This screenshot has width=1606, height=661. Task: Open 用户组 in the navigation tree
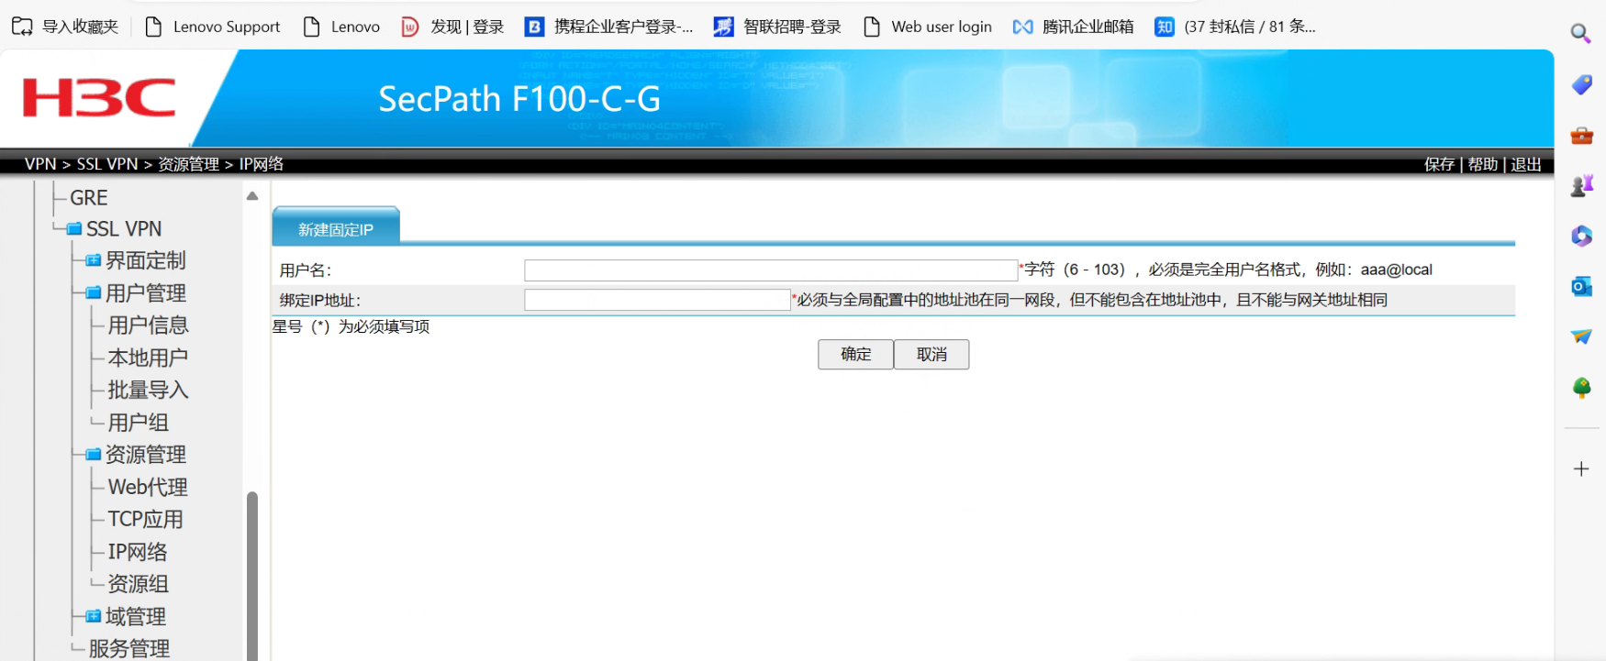[x=138, y=423]
